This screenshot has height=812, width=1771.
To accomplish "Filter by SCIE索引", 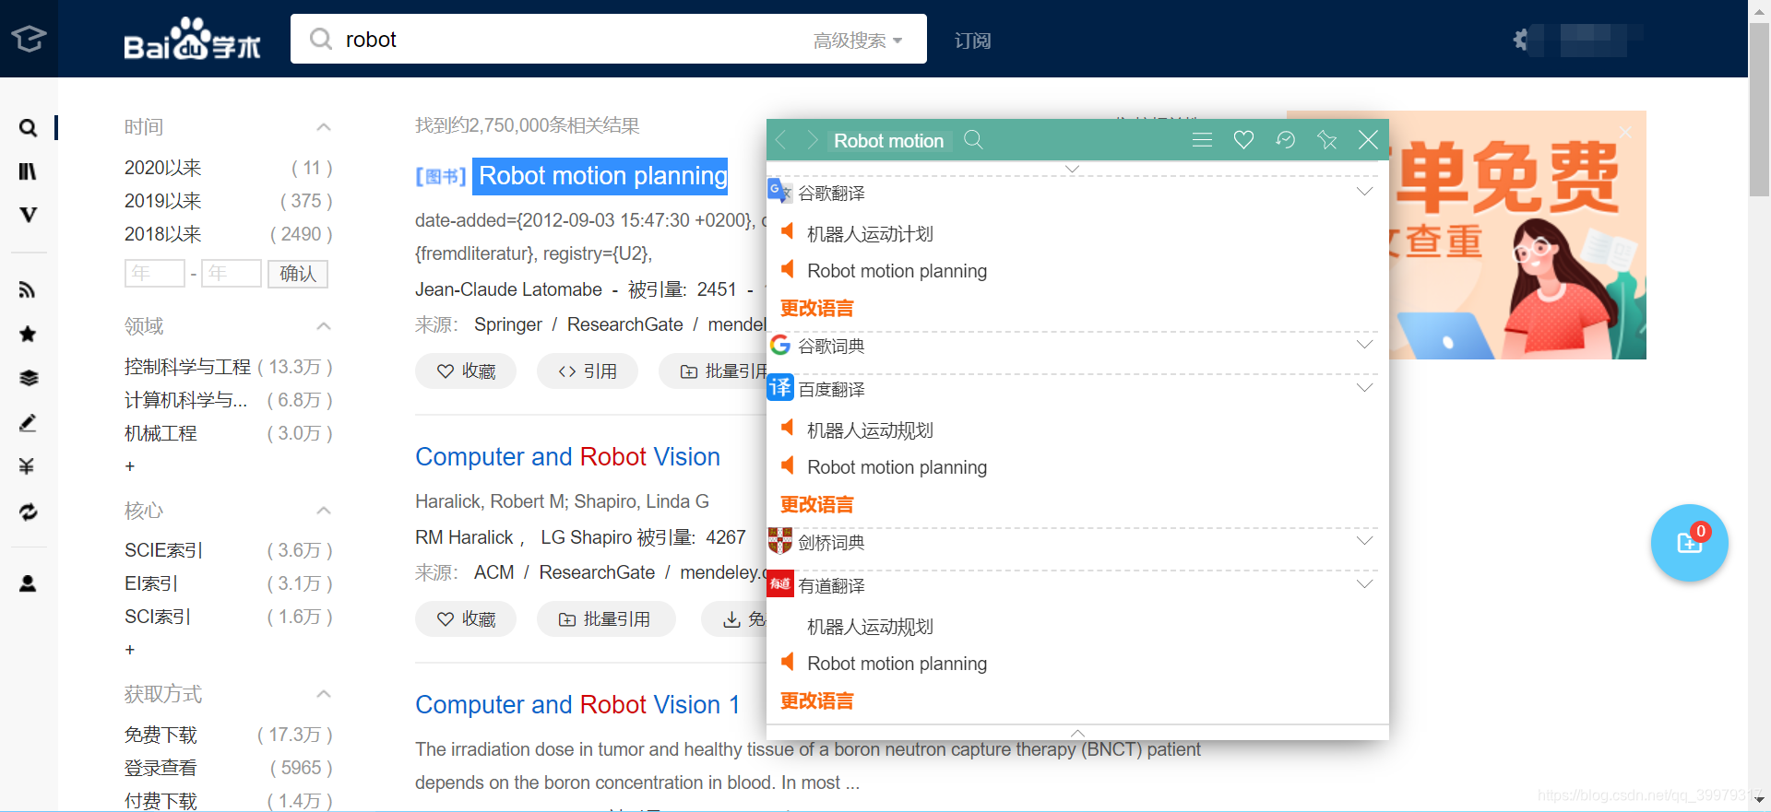I will tap(163, 550).
